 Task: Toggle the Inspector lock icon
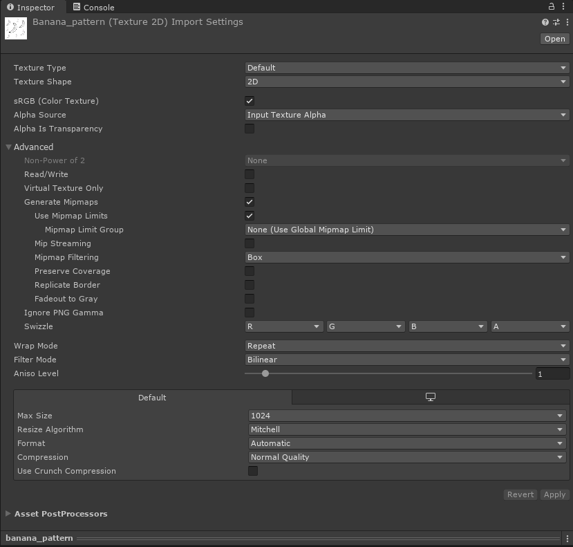tap(552, 6)
